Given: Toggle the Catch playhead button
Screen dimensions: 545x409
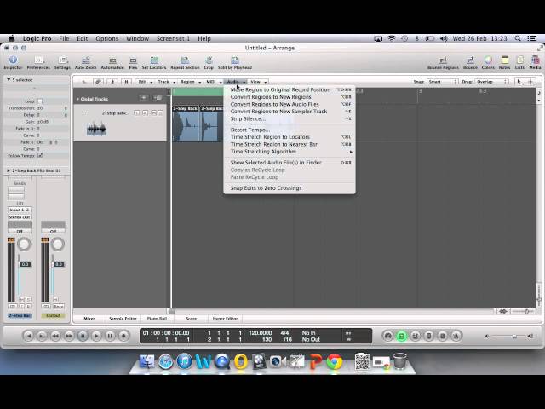Looking at the screenshot, I should [112, 82].
